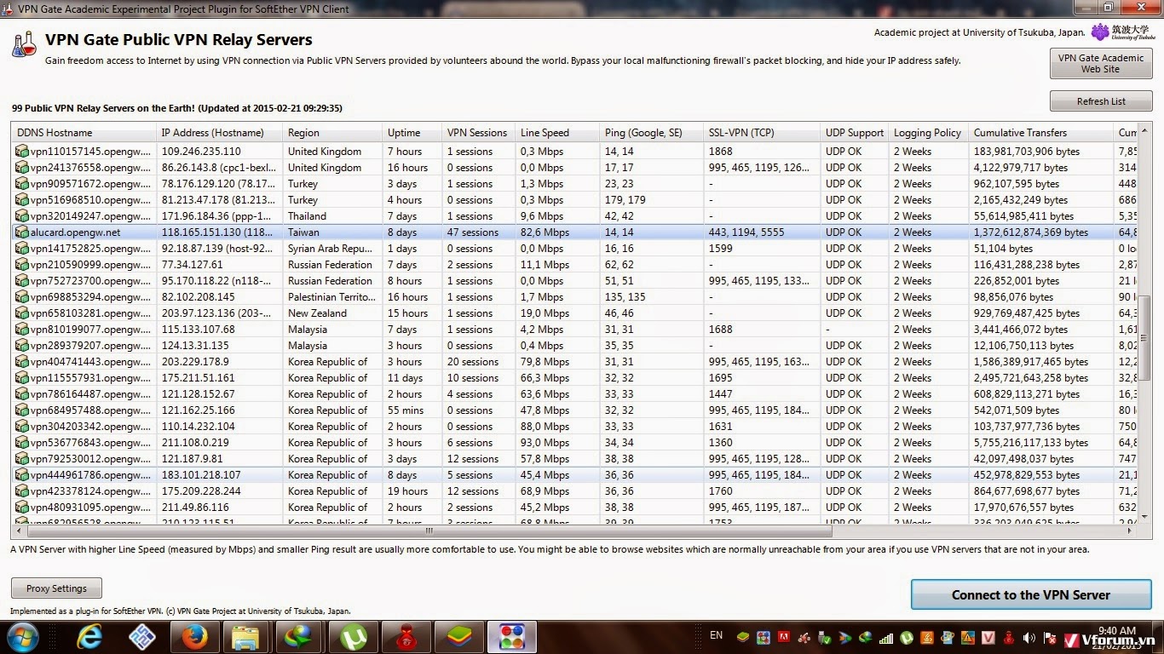The image size is (1164, 654).
Task: Click server icon for vpn909571672 row
Action: pyautogui.click(x=22, y=184)
